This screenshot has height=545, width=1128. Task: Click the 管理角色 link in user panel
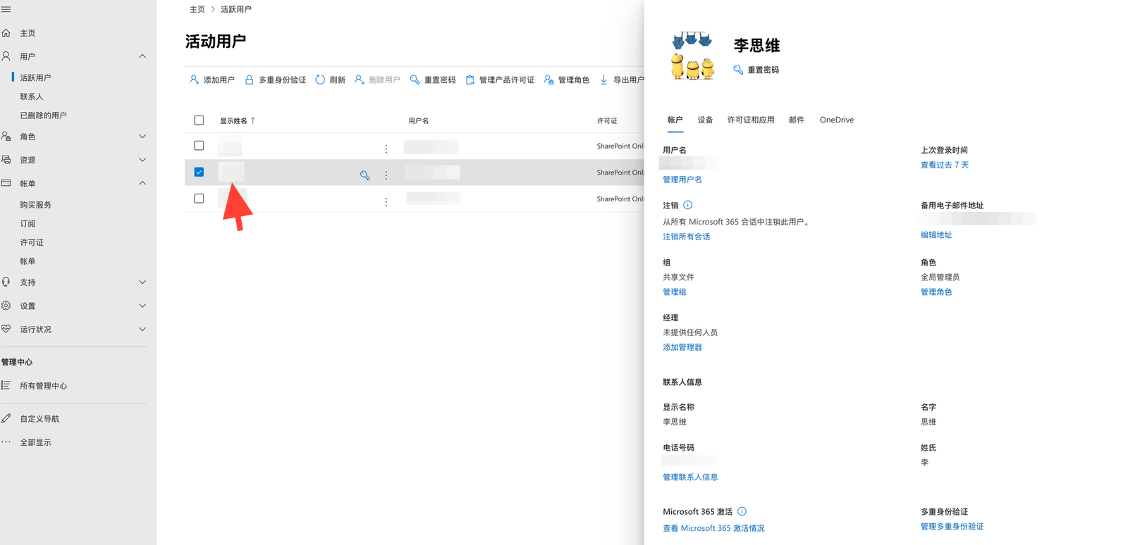pyautogui.click(x=936, y=292)
